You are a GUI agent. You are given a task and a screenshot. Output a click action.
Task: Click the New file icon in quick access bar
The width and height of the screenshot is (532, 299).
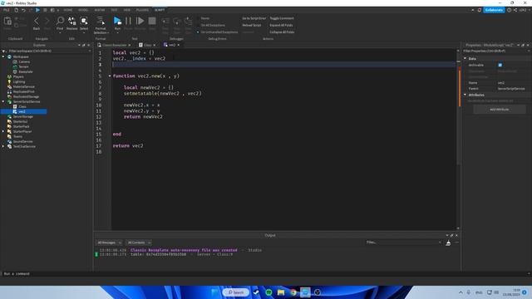click(x=16, y=10)
